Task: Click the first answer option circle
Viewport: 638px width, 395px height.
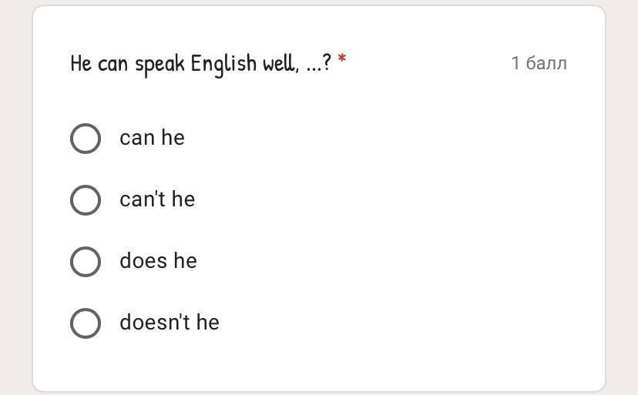Action: coord(86,139)
